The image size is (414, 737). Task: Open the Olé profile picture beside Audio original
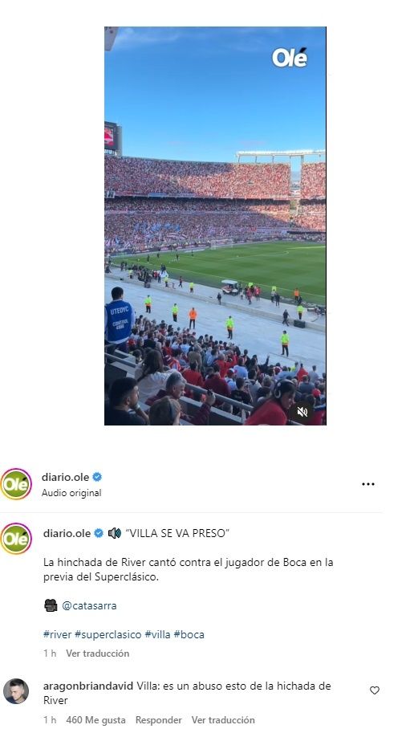pos(16,484)
